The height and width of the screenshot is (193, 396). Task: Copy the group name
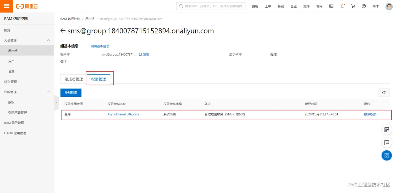144,54
